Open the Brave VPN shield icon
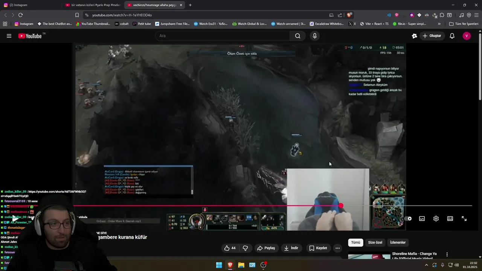The width and height of the screenshot is (482, 271). pyautogui.click(x=469, y=15)
